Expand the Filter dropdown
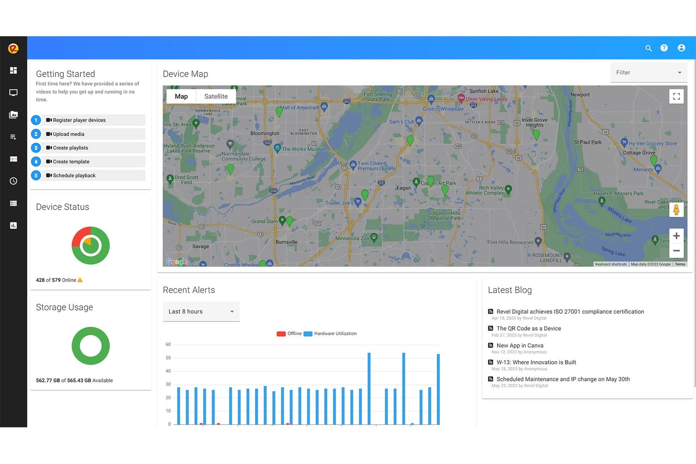Viewport: 696px width, 464px height. coord(649,72)
